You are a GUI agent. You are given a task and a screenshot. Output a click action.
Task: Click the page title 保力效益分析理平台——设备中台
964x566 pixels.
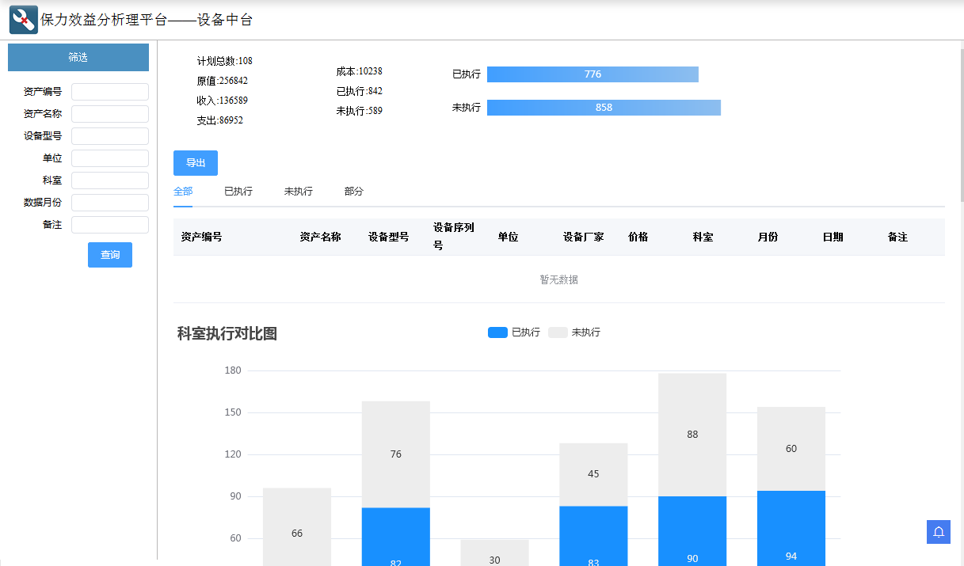[x=147, y=20]
